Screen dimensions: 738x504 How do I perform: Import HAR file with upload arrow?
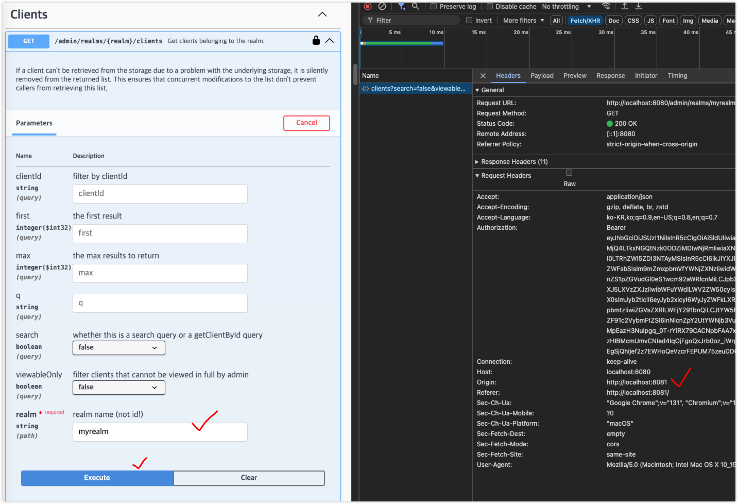[624, 6]
